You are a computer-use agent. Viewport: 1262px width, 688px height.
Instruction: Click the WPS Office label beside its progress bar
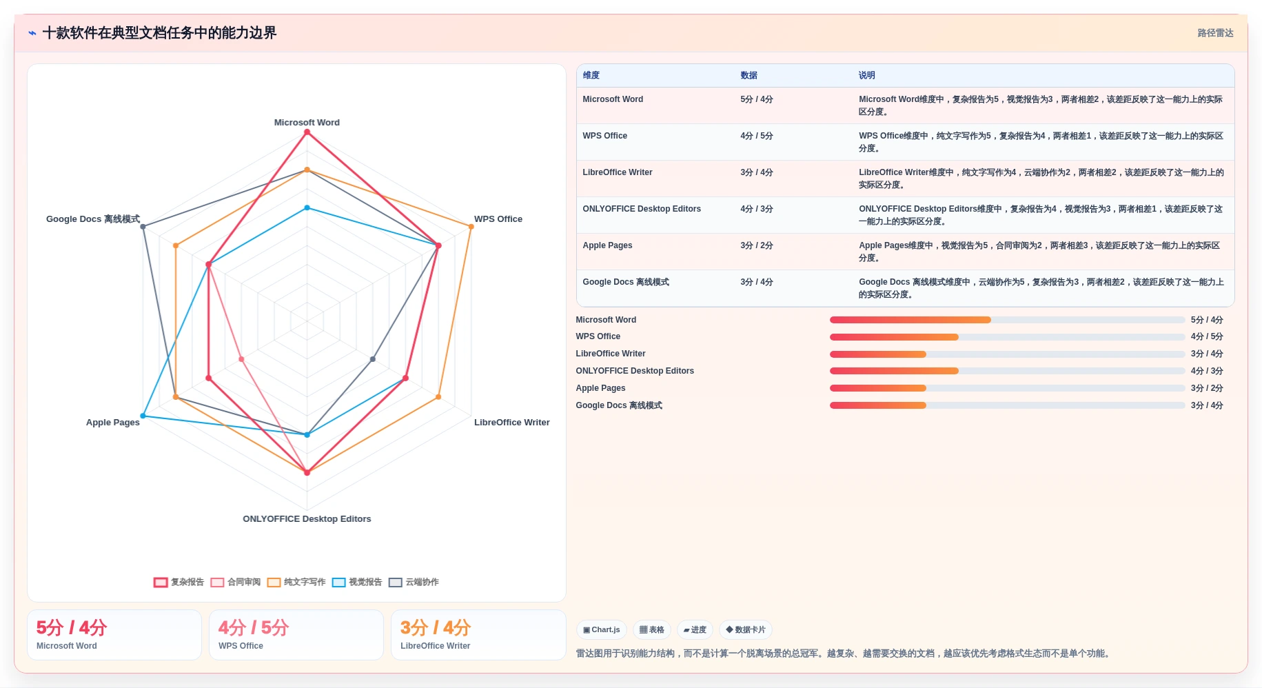(x=598, y=336)
